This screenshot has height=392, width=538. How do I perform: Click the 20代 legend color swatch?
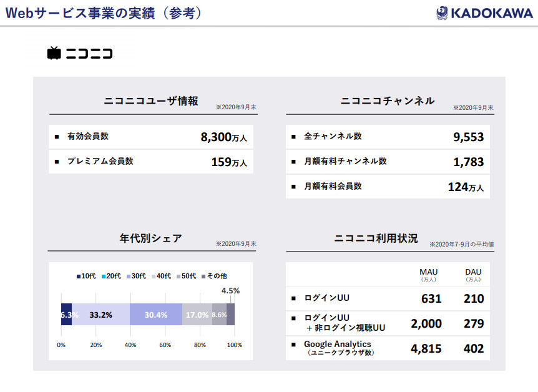[104, 277]
